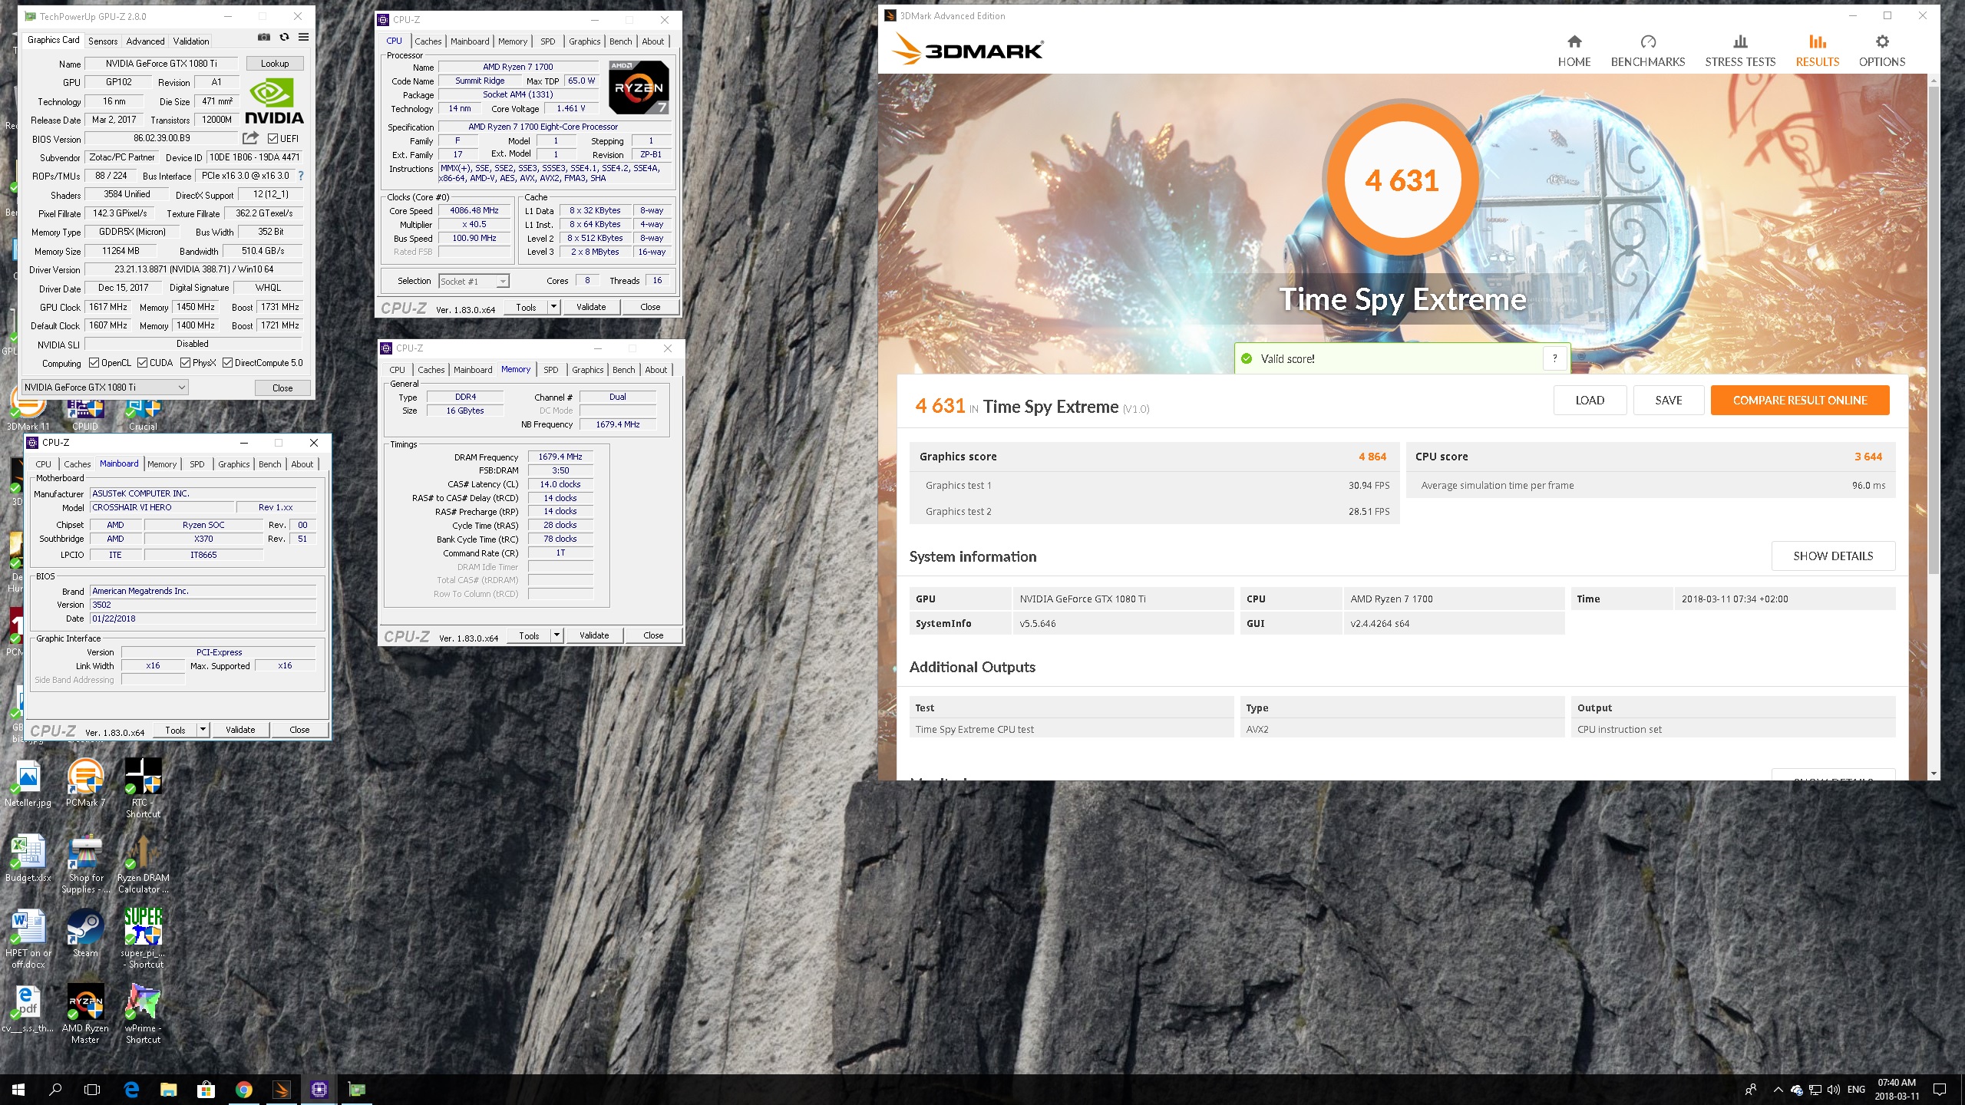The height and width of the screenshot is (1105, 1965).
Task: Open File Explorer from the taskbar
Action: (x=169, y=1089)
